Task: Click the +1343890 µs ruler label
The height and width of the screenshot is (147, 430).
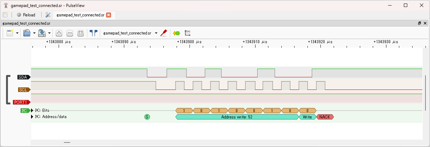Action: click(x=124, y=41)
